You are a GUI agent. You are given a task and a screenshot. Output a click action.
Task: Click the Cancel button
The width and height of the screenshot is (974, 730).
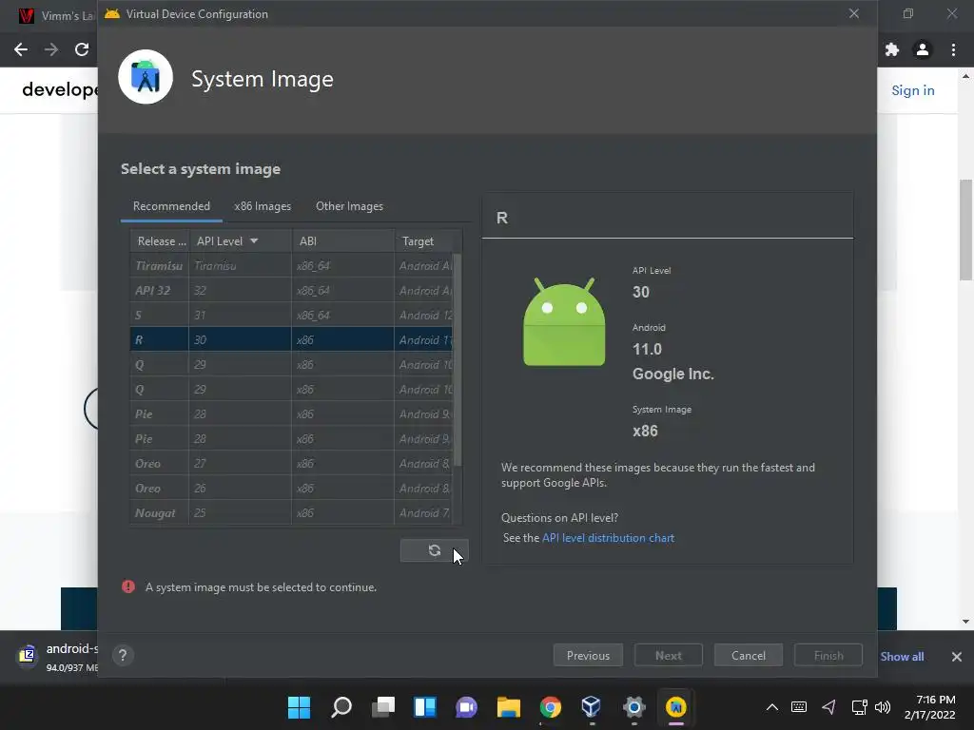pyautogui.click(x=749, y=656)
